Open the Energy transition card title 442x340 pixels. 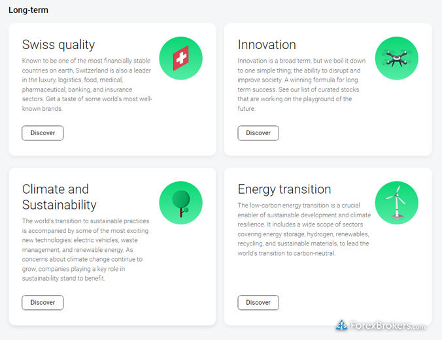click(x=284, y=189)
